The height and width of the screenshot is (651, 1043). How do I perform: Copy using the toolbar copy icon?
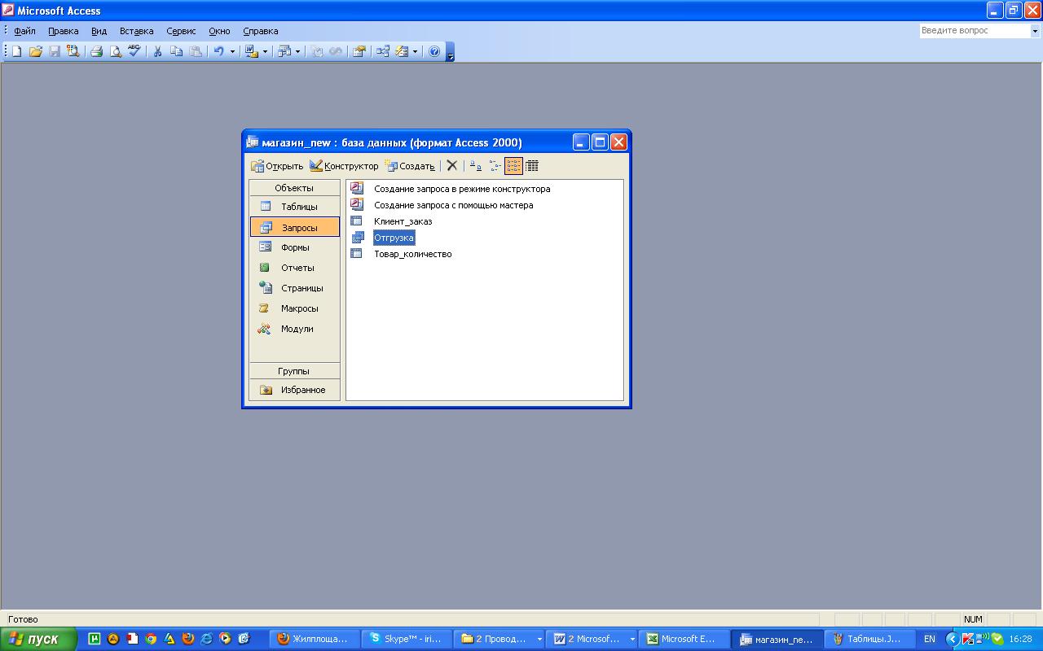[x=176, y=51]
